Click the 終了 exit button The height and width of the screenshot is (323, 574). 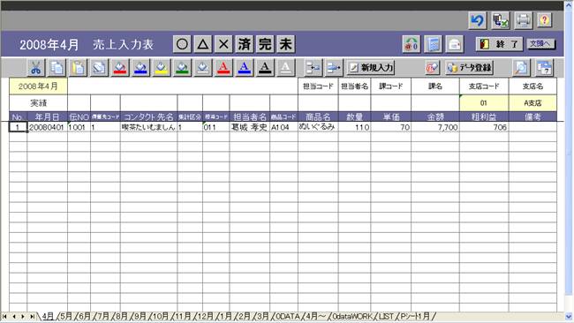click(499, 44)
